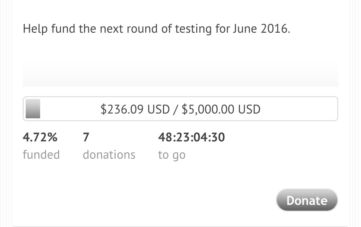This screenshot has width=361, height=227.
Task: Click the first 'USD' currency label
Action: tap(158, 109)
